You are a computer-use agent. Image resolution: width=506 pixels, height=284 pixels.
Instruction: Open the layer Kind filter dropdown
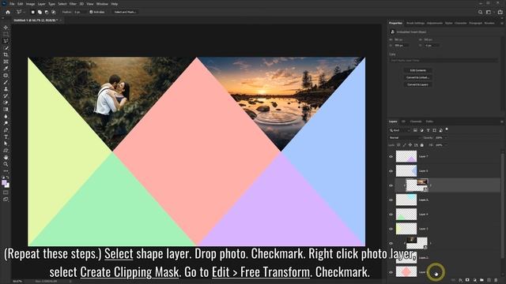click(x=399, y=130)
